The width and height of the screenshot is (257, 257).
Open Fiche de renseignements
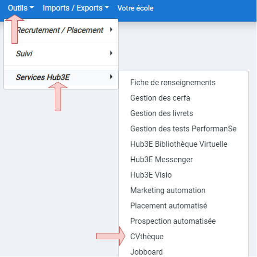[x=173, y=82]
